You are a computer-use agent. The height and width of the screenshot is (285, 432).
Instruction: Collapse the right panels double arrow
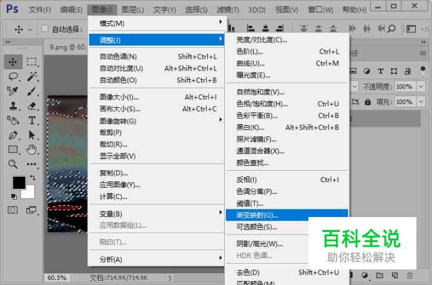pyautogui.click(x=423, y=42)
